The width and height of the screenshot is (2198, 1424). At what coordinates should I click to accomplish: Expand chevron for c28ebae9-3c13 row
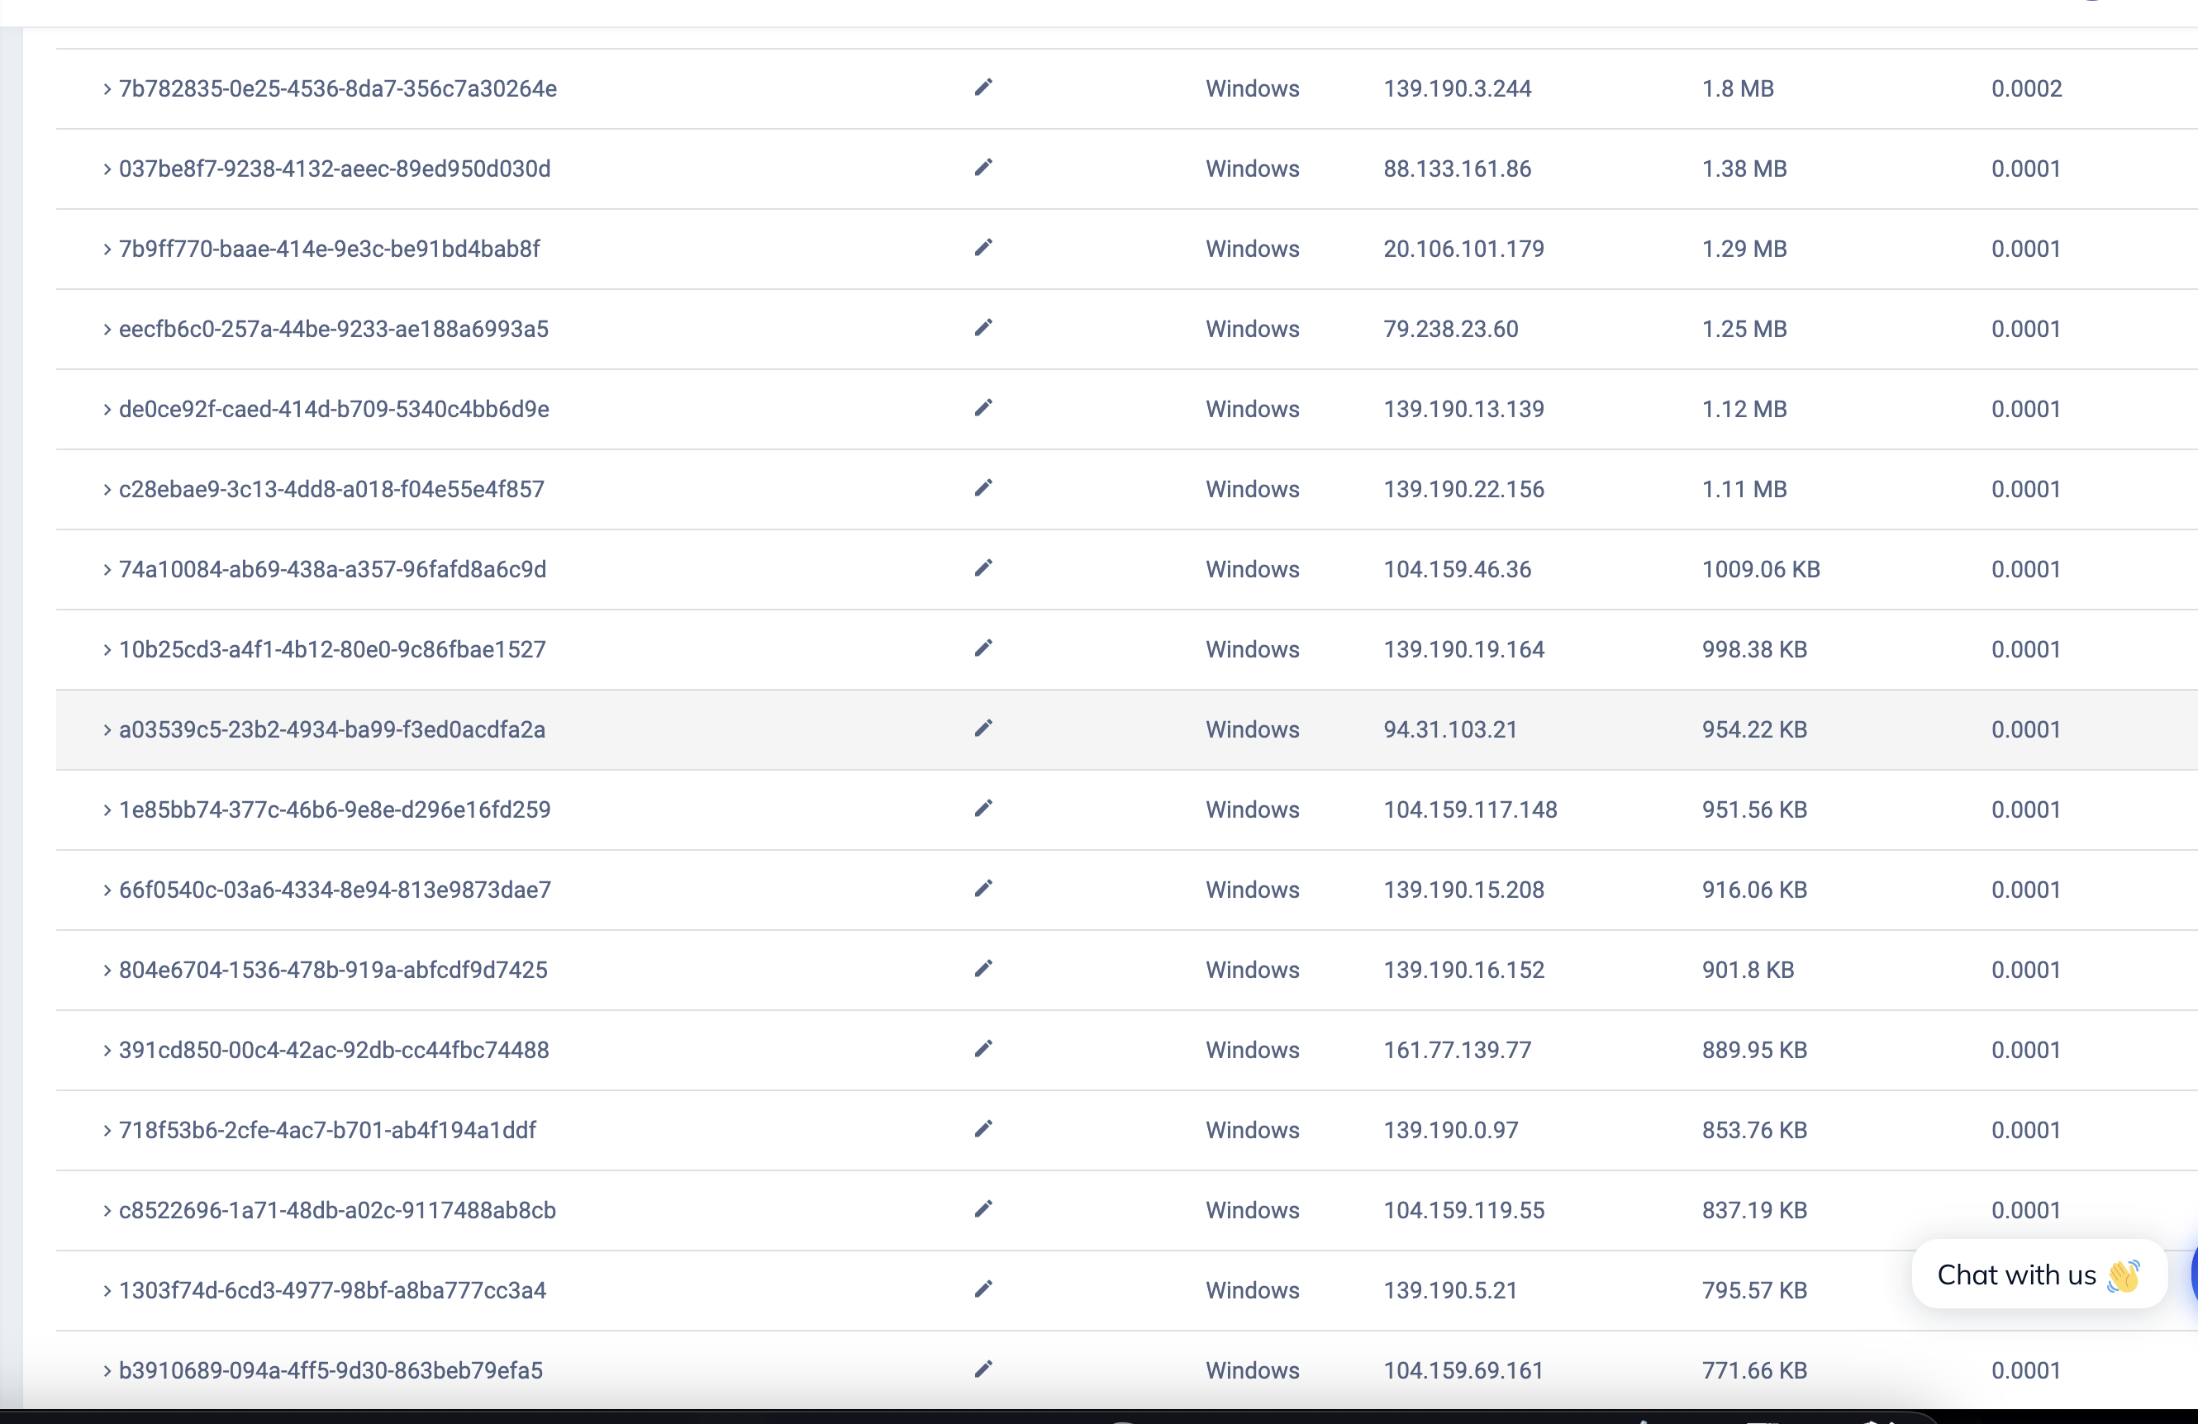pyautogui.click(x=107, y=489)
